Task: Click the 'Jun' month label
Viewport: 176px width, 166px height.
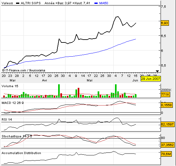Action: pos(135,80)
